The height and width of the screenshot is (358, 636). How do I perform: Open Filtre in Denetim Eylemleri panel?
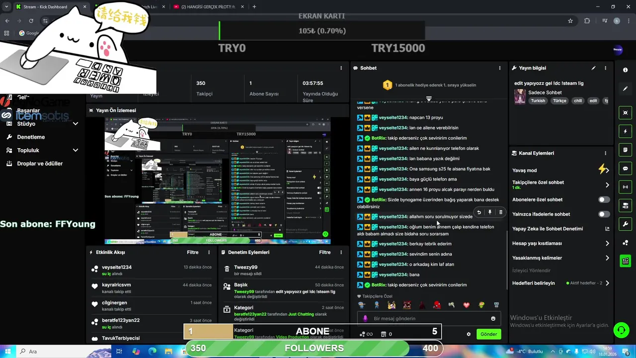click(325, 253)
